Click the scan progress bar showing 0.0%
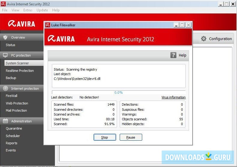Screen dimensions: 237x167 pos(119,92)
